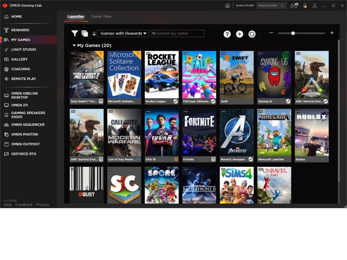Click the tile size slider handle
Screen dimensions: 347x260
293,33
